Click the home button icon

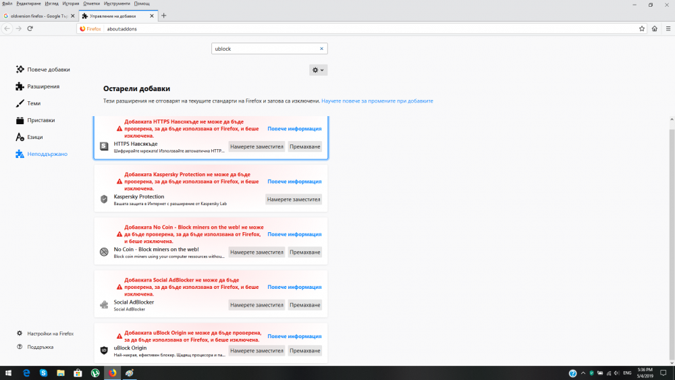pyautogui.click(x=654, y=28)
